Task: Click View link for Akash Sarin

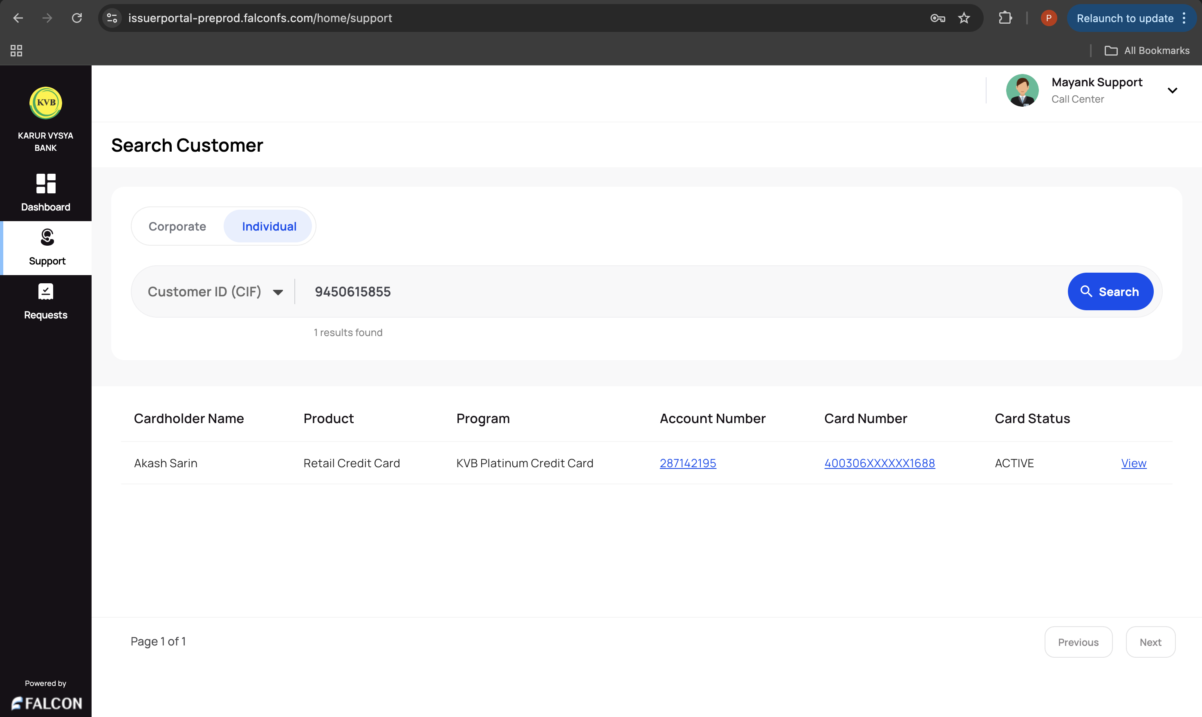Action: [1133, 463]
